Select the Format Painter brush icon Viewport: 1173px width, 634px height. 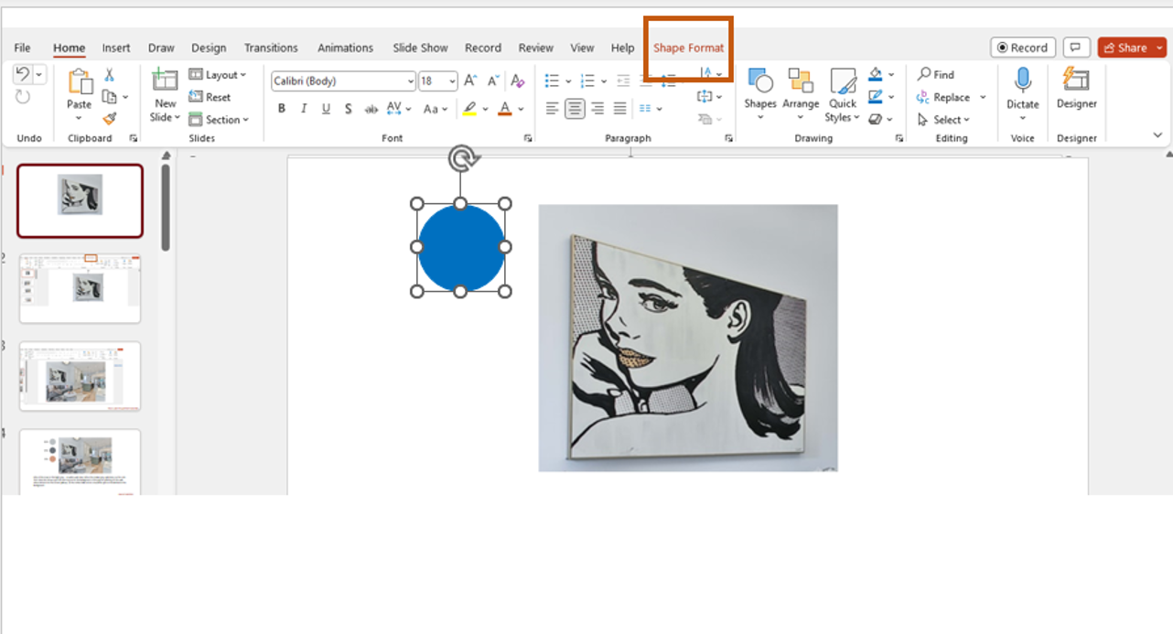pos(109,119)
